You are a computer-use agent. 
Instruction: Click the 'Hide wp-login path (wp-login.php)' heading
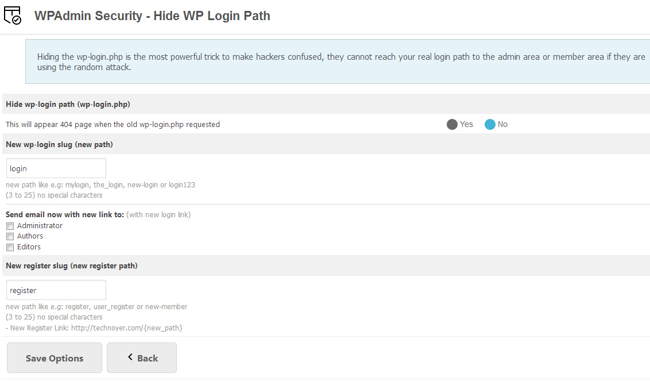point(68,104)
